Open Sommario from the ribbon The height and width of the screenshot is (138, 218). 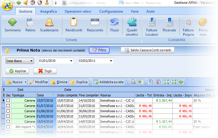pos(13,25)
